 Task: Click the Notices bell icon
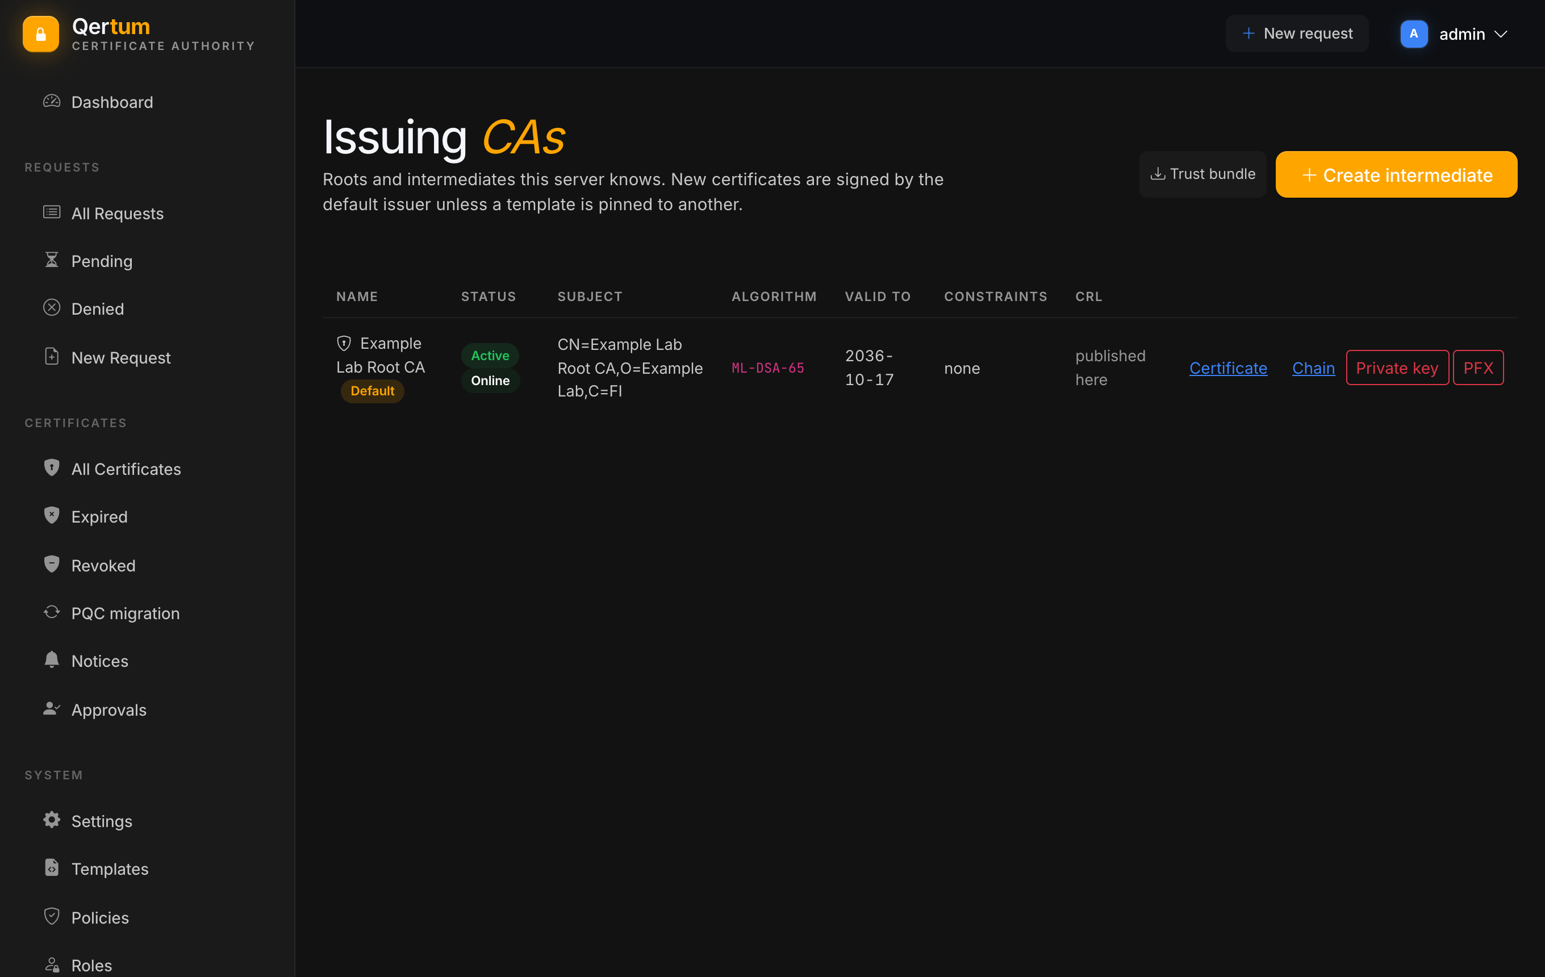pyautogui.click(x=51, y=660)
